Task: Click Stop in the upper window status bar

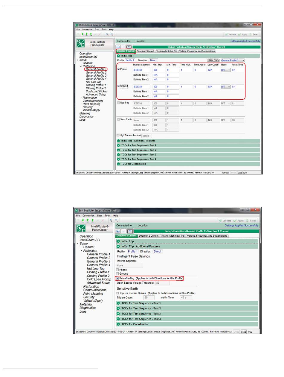Action: pos(240,173)
